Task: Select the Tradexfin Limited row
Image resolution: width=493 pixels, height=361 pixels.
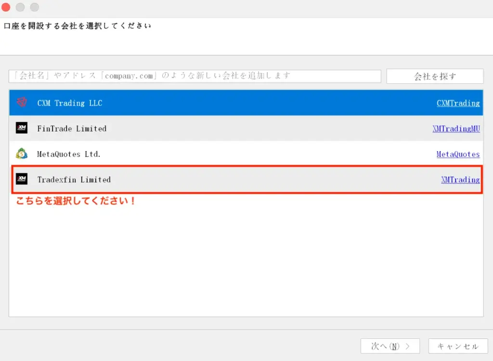Action: pos(193,180)
